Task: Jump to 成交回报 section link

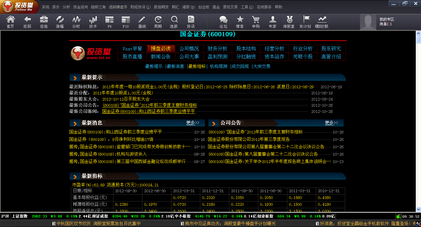Action: pos(240,66)
